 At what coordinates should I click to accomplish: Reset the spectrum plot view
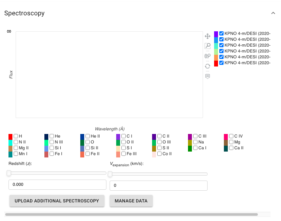tap(208, 66)
